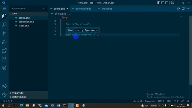Change line ending via CRLF
The height and width of the screenshot is (108, 192).
pyautogui.click(x=169, y=101)
